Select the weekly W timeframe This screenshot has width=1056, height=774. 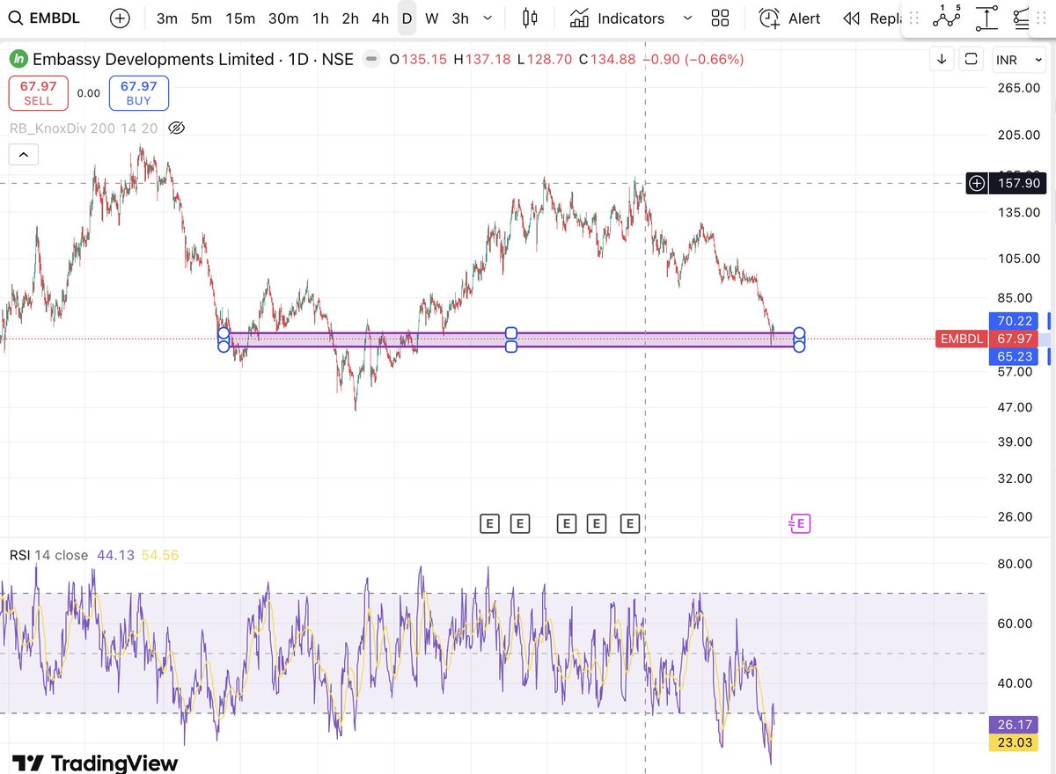click(x=431, y=18)
